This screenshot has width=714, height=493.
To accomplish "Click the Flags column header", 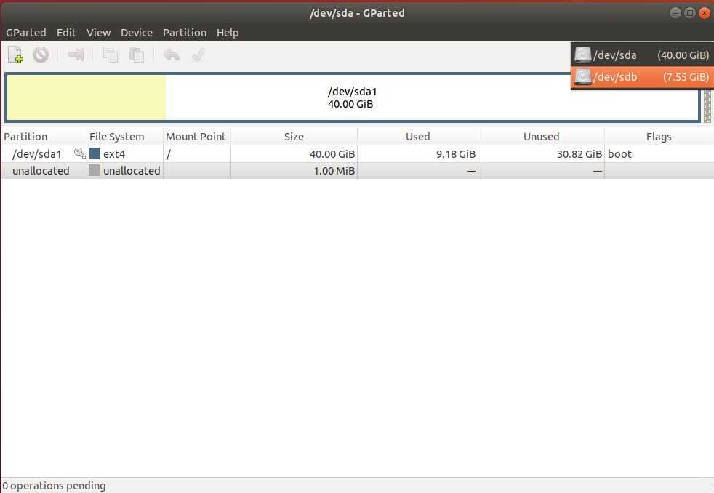I will (659, 137).
